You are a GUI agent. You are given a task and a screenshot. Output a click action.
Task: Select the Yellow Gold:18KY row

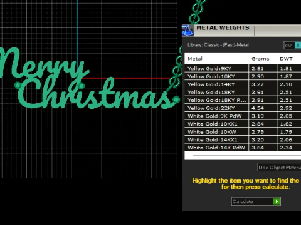243,92
